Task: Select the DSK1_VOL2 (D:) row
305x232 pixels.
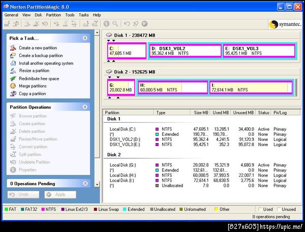Action: point(198,139)
